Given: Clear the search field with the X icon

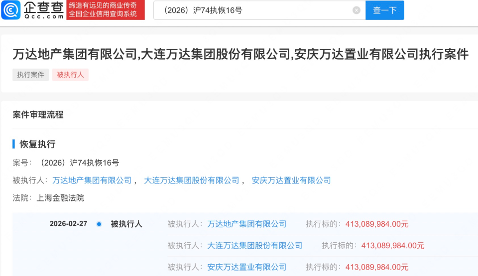Looking at the screenshot, I should pos(357,10).
